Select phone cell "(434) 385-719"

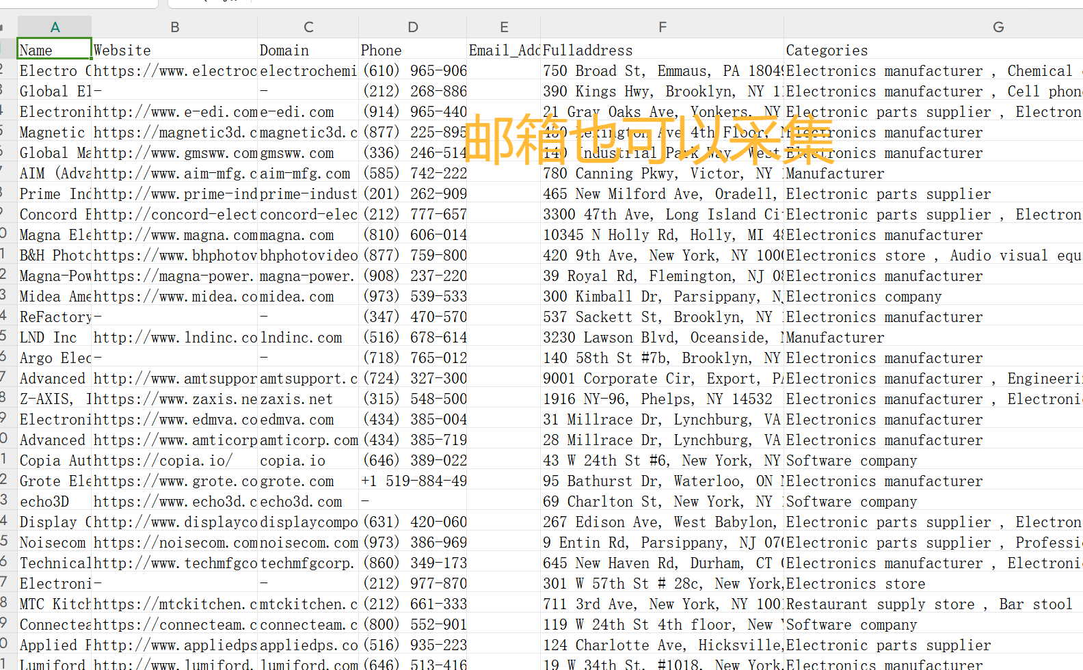[413, 440]
